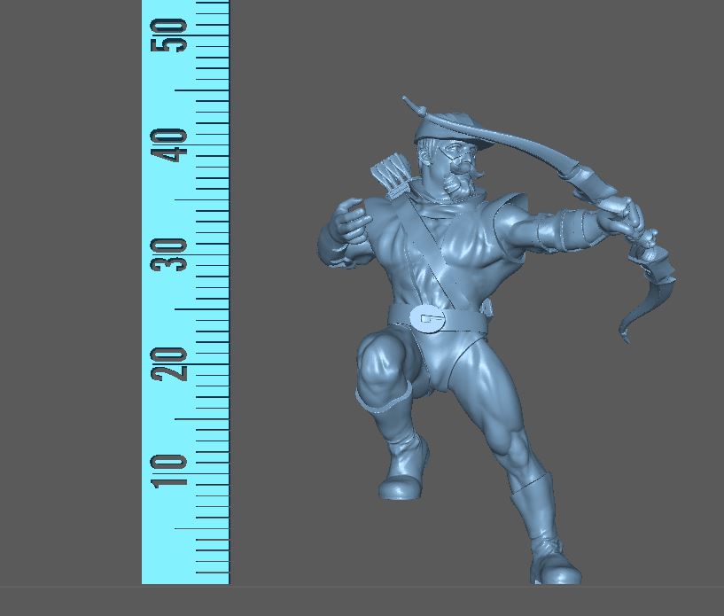Click the oval belt buckle
The width and height of the screenshot is (724, 616).
click(430, 319)
